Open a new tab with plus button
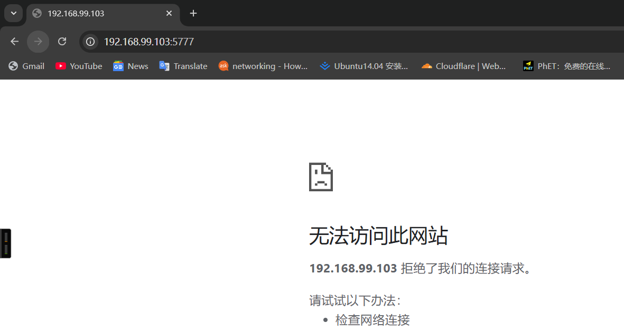The width and height of the screenshot is (624, 332). (193, 14)
